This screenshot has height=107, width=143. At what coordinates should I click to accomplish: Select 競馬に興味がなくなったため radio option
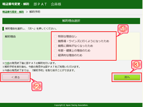(x=55, y=46)
